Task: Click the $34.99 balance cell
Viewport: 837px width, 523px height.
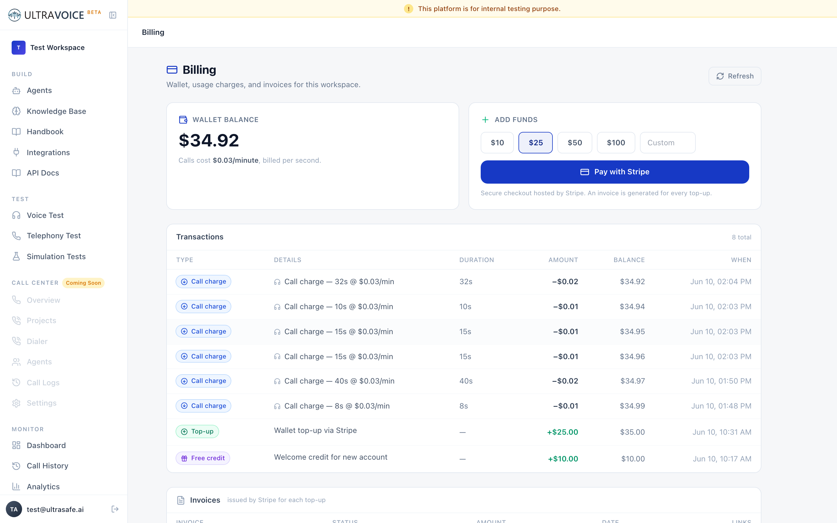Action: click(x=632, y=406)
